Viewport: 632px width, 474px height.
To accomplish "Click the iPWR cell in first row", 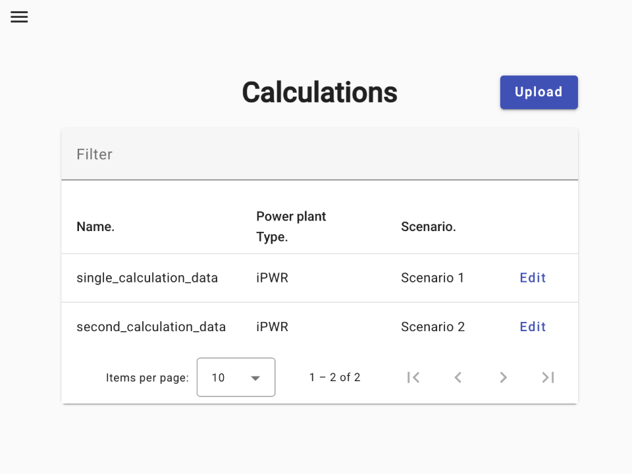I will point(272,278).
